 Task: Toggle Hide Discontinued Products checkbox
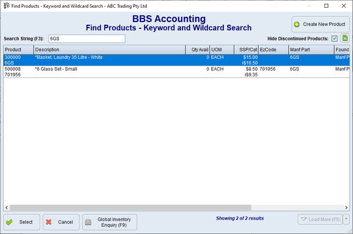click(334, 38)
